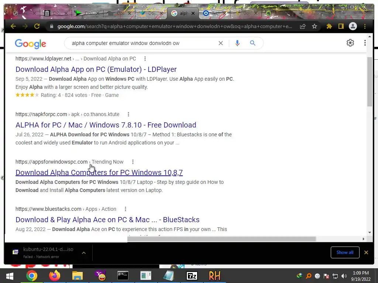Close the active Google search tab

pyautogui.click(x=193, y=14)
